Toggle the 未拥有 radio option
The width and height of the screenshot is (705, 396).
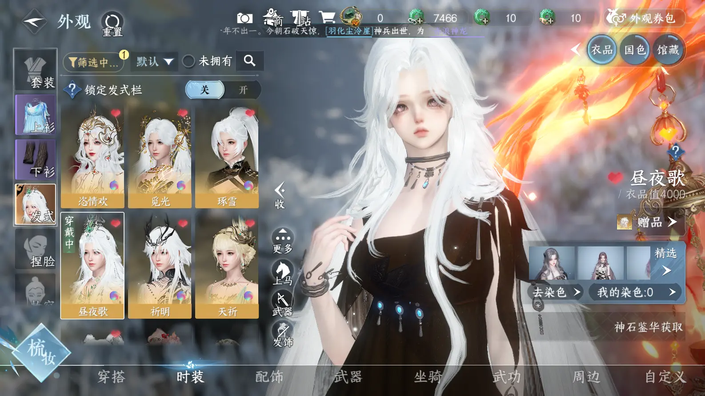[188, 61]
